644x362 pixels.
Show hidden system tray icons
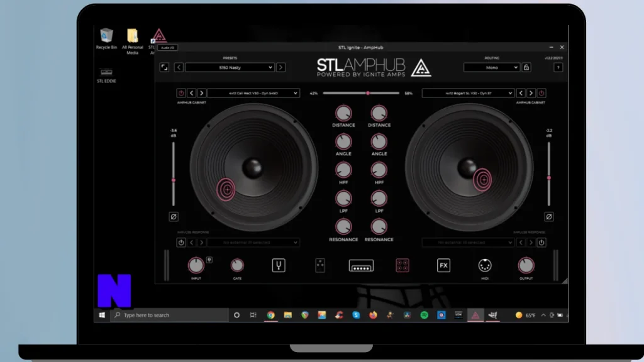(543, 315)
